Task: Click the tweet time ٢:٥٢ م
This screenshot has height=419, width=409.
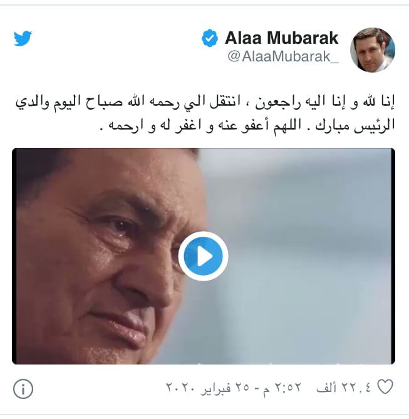Action: pyautogui.click(x=282, y=387)
